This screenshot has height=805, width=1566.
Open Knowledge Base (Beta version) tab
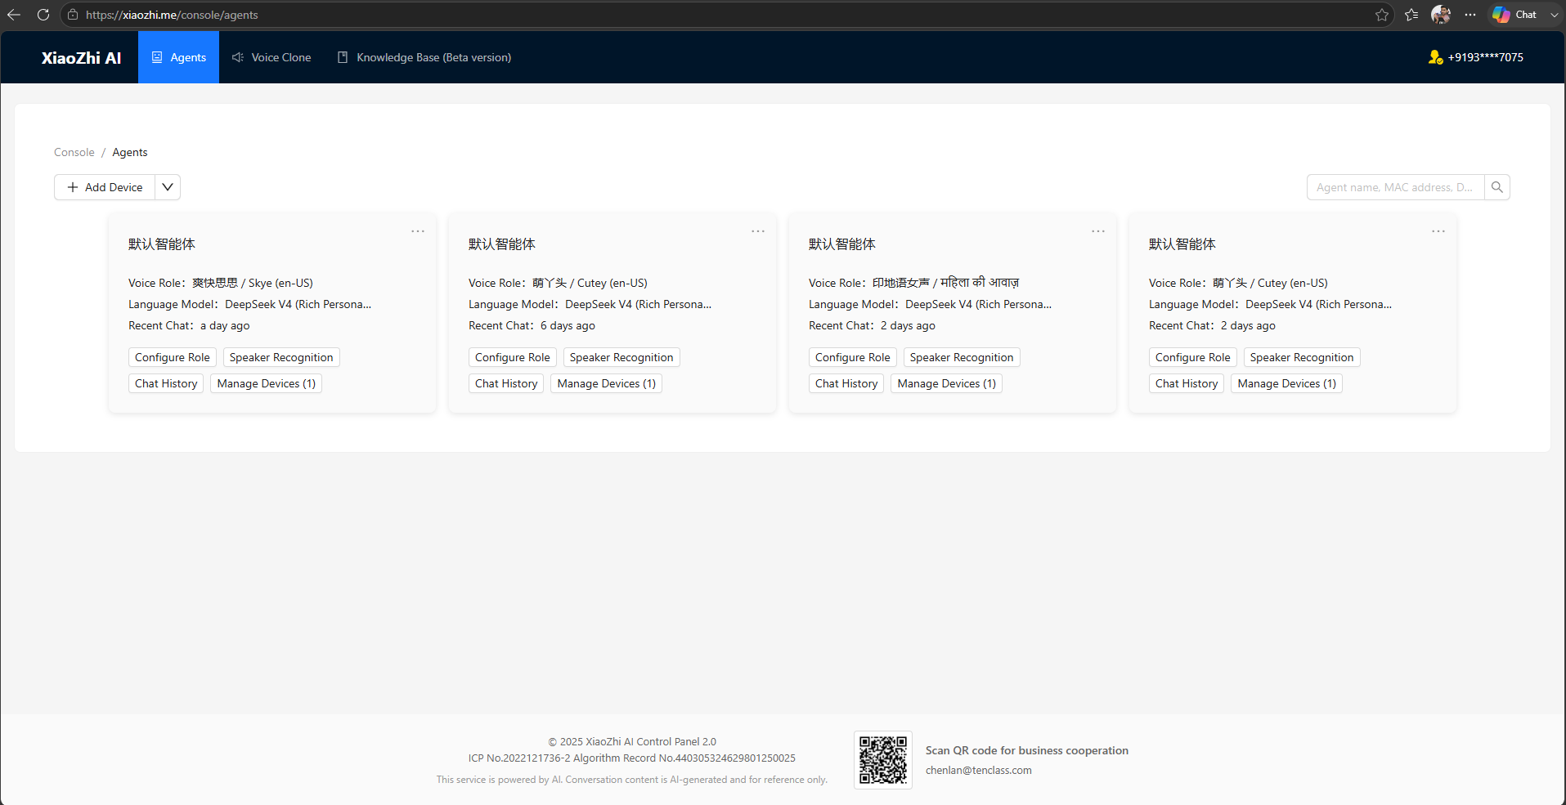tap(424, 57)
